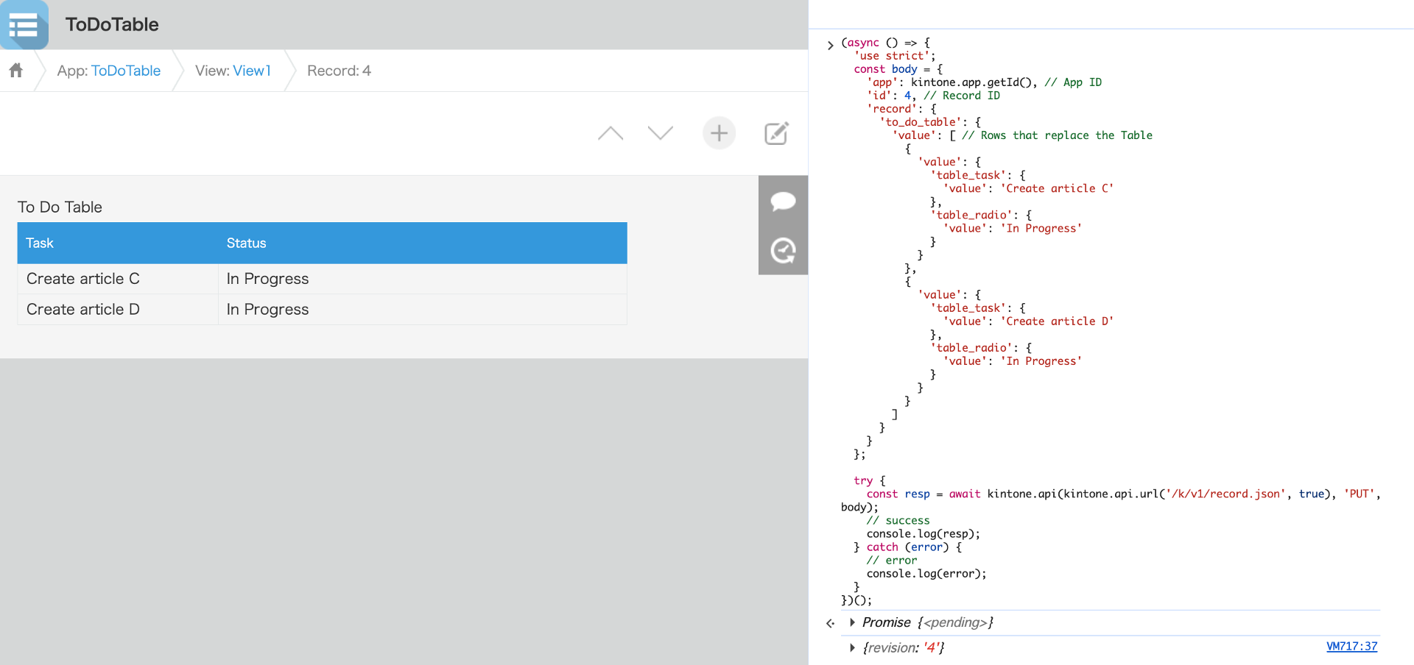Click the console.log(error) line
This screenshot has width=1414, height=665.
(926, 574)
